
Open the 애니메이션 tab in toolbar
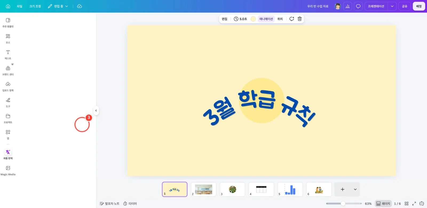[266, 19]
